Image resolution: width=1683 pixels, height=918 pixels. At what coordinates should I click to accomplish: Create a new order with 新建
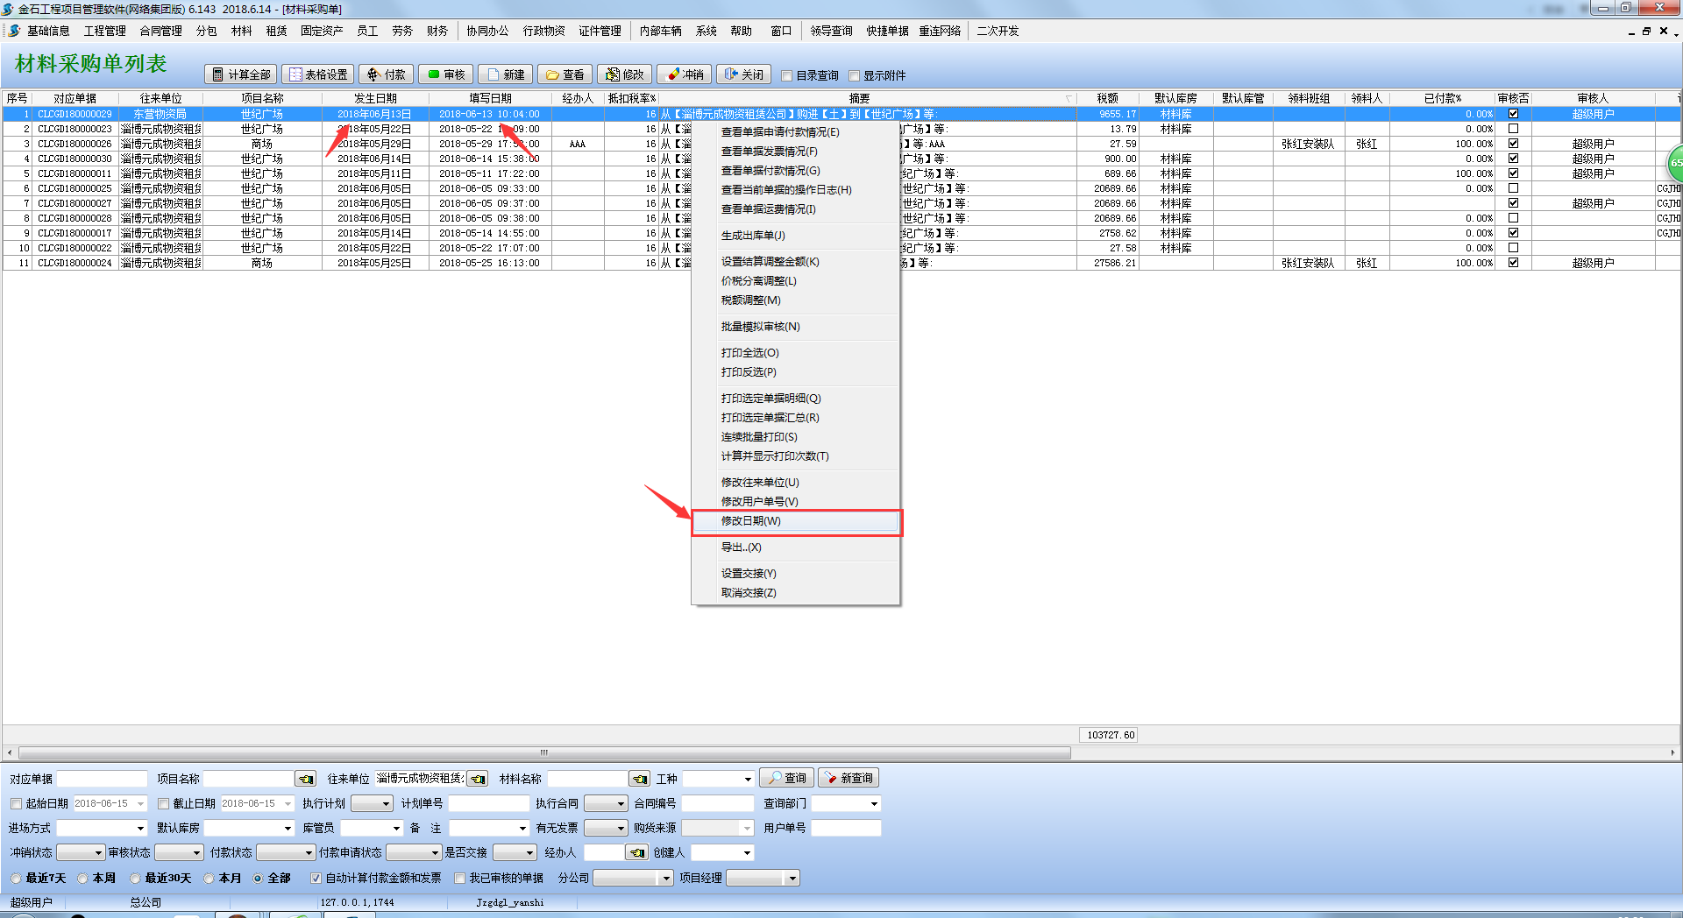[506, 74]
